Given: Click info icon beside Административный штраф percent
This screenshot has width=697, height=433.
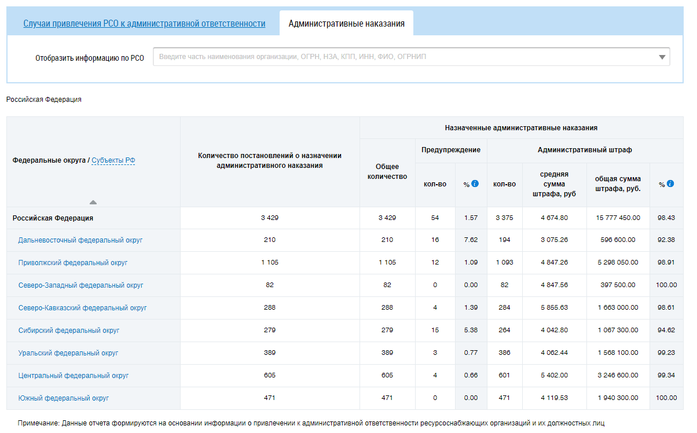Looking at the screenshot, I should click(670, 184).
